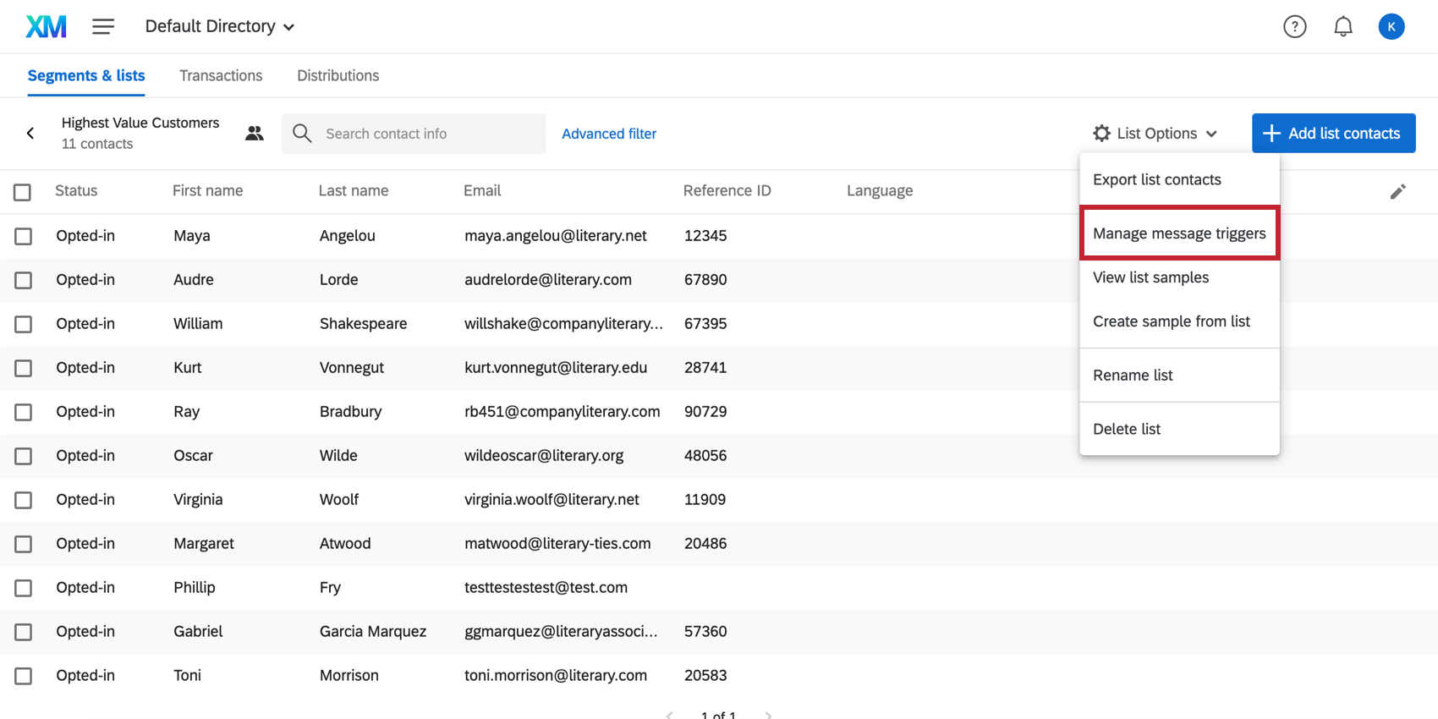Screen dimensions: 1438x719
Task: Expand the Default Directory dropdown
Action: (220, 27)
